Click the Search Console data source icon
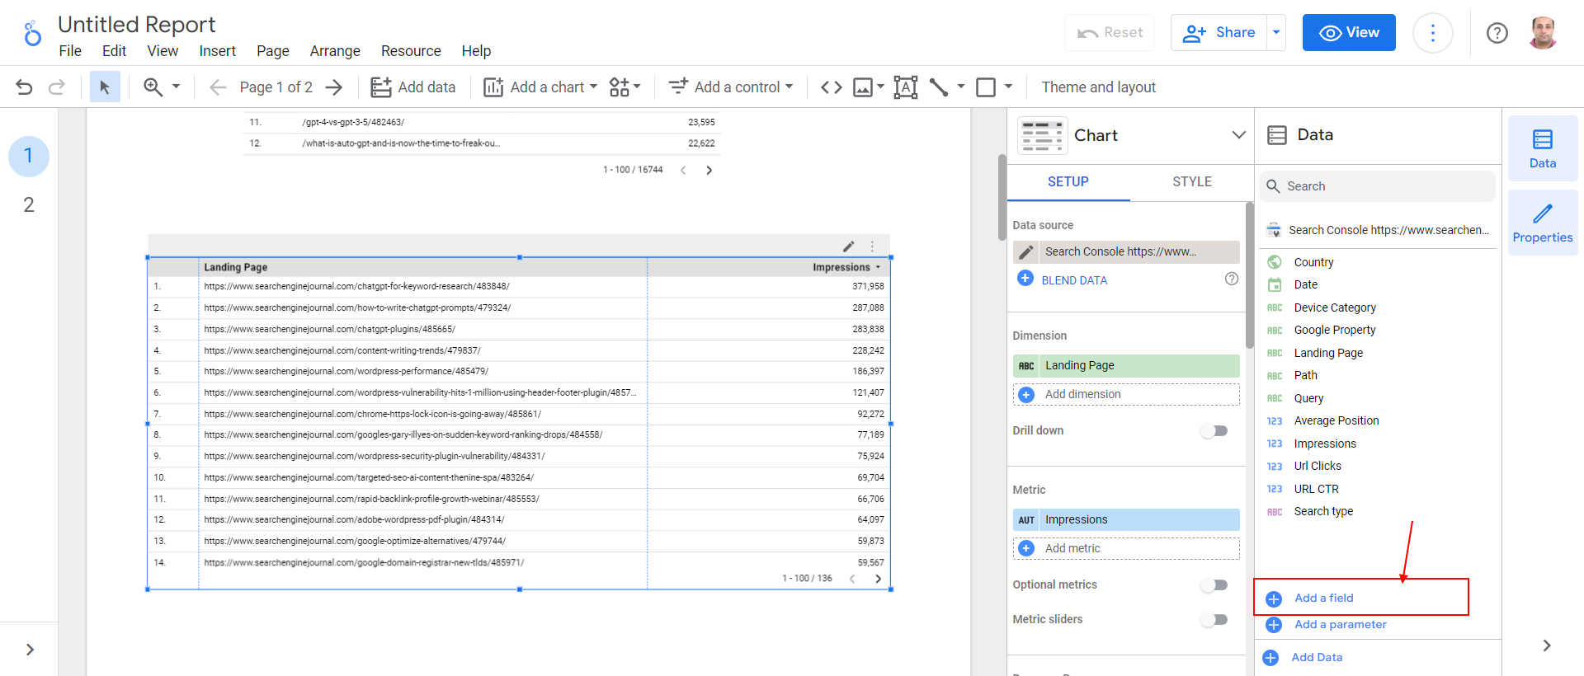Screen dimensions: 1584x676 tap(1274, 230)
